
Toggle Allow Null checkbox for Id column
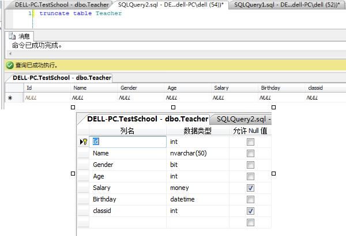[250, 142]
